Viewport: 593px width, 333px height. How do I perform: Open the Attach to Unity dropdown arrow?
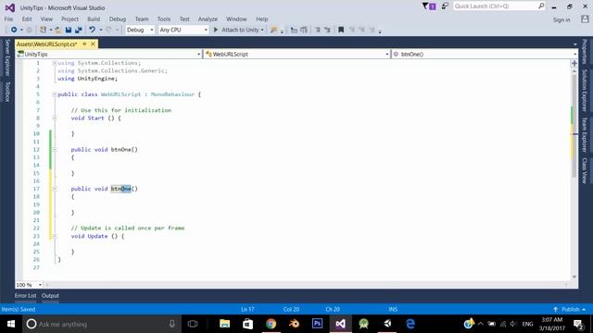[x=262, y=30]
